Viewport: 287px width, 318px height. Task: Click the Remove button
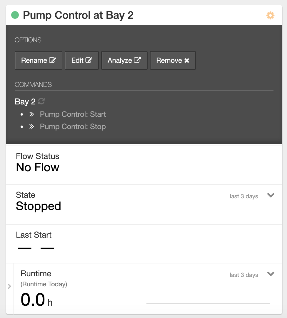click(173, 60)
